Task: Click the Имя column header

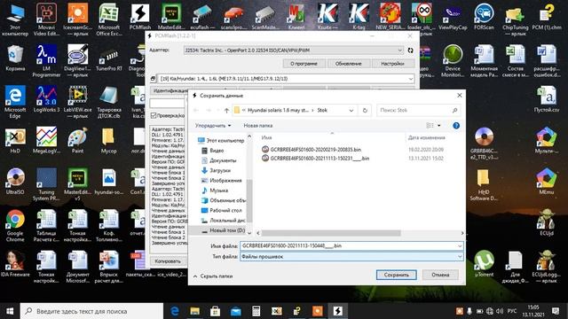Action: pos(266,138)
